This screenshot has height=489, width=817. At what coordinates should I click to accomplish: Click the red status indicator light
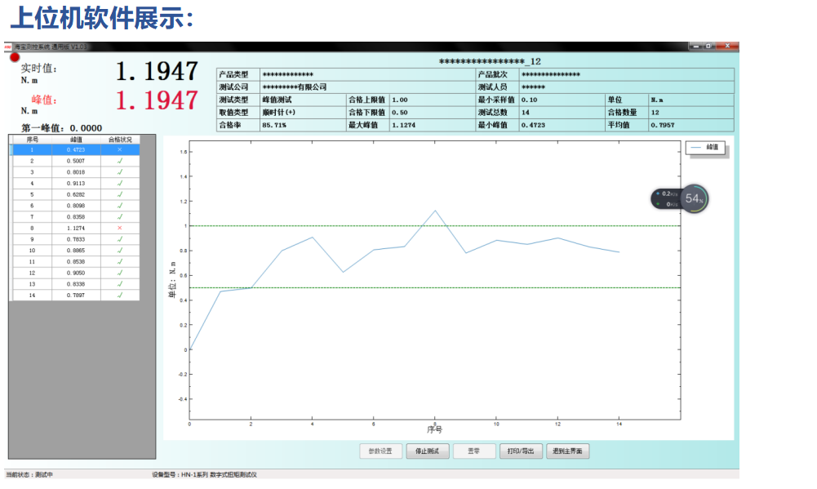(x=15, y=57)
